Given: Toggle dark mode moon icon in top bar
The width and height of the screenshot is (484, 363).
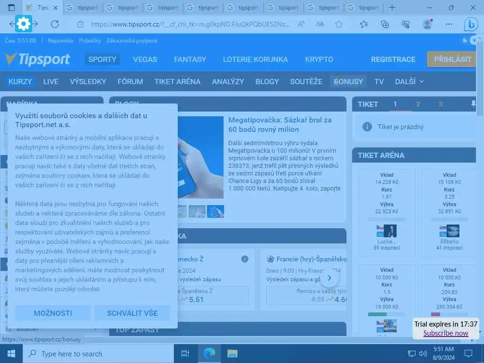Looking at the screenshot, I should [465, 41].
